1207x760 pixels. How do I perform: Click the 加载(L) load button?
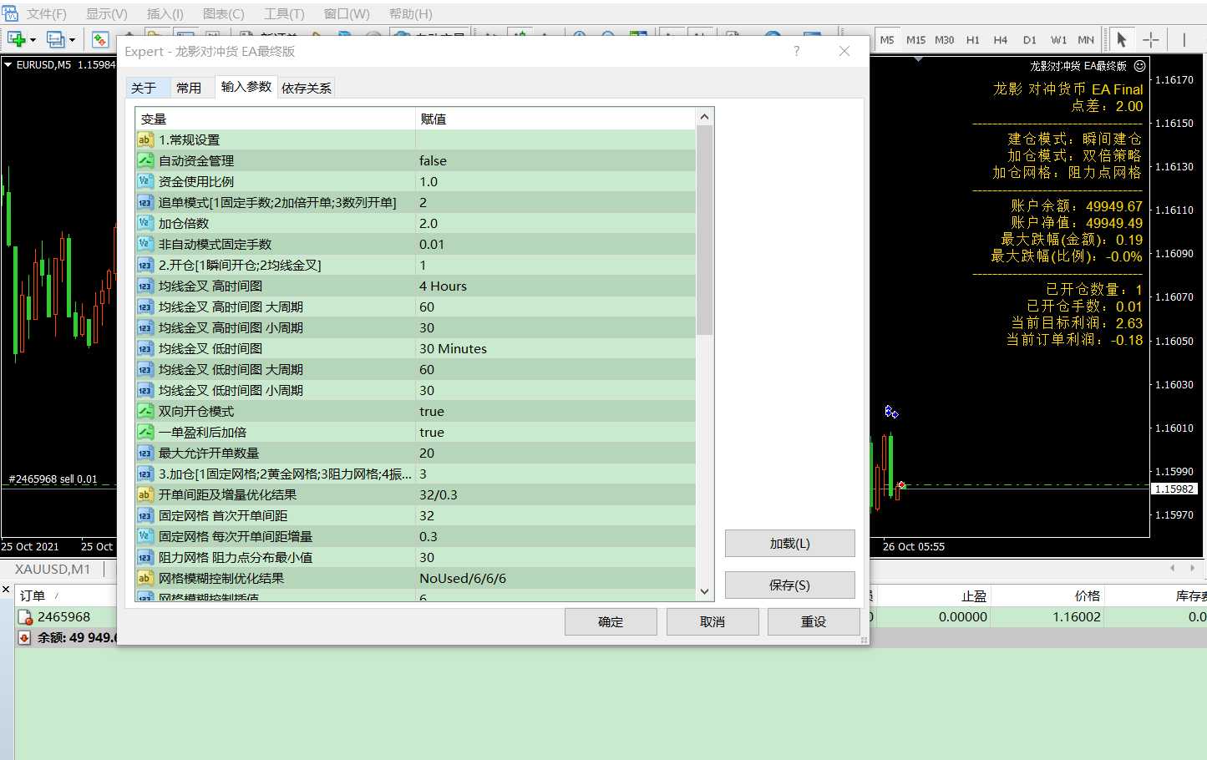pos(789,543)
